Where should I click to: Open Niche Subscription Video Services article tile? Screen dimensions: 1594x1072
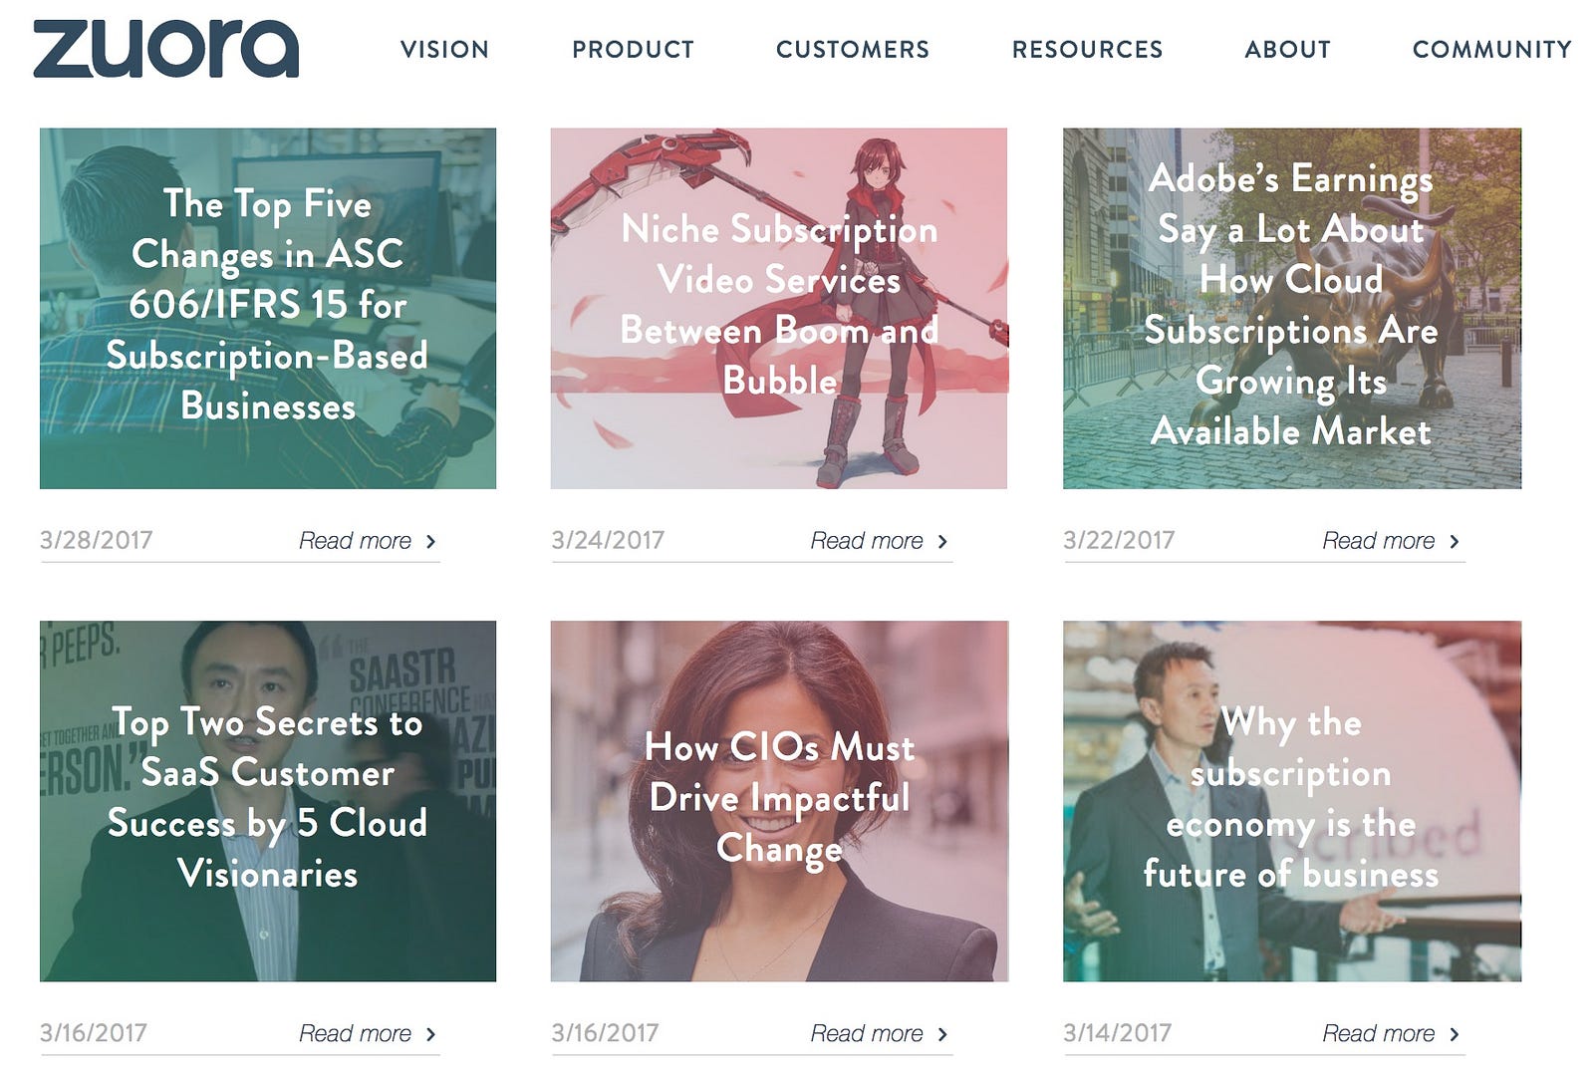click(x=779, y=308)
